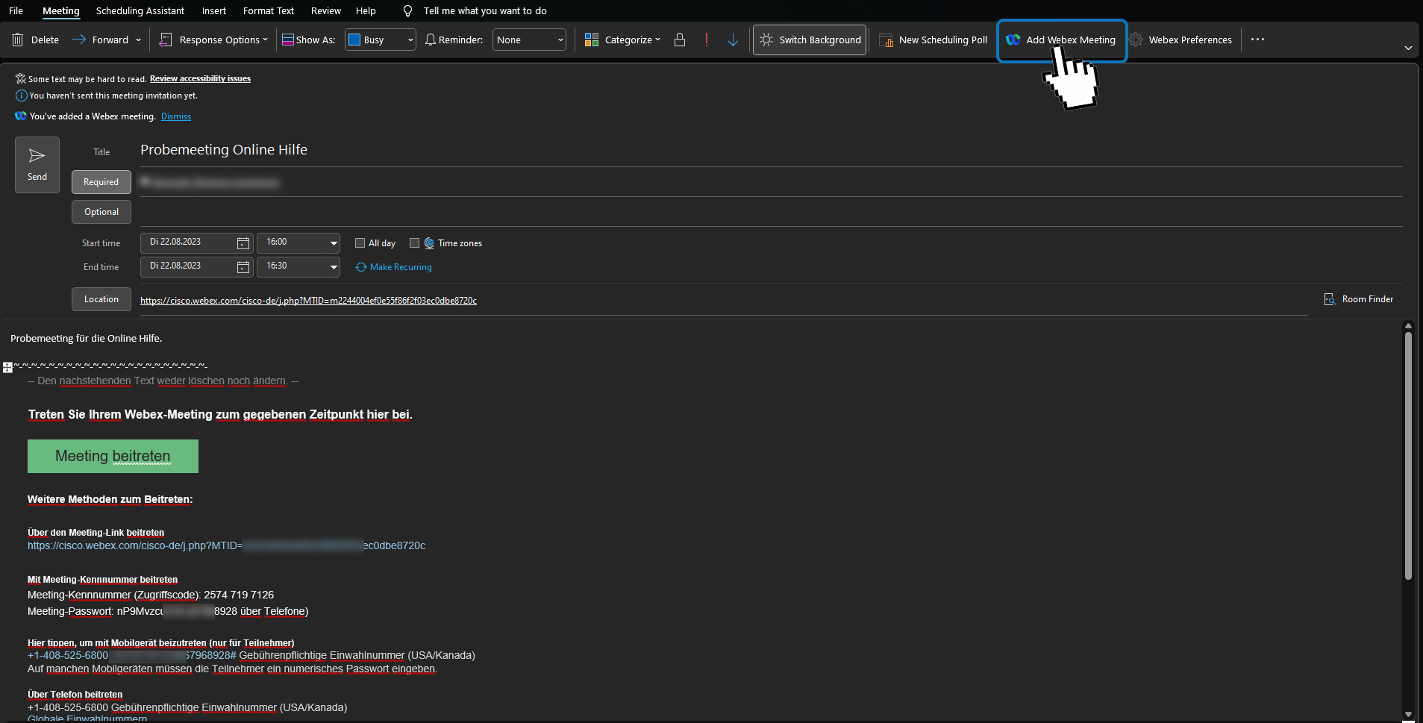The height and width of the screenshot is (723, 1423).
Task: Show more ribbon commands via the ellipsis
Action: pyautogui.click(x=1257, y=40)
